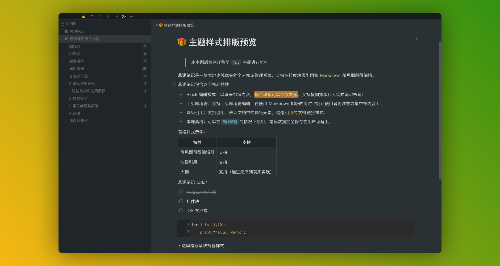The height and width of the screenshot is (266, 500).
Task: Click cell 支持（通过无序列表来实现）
Action: (247, 172)
